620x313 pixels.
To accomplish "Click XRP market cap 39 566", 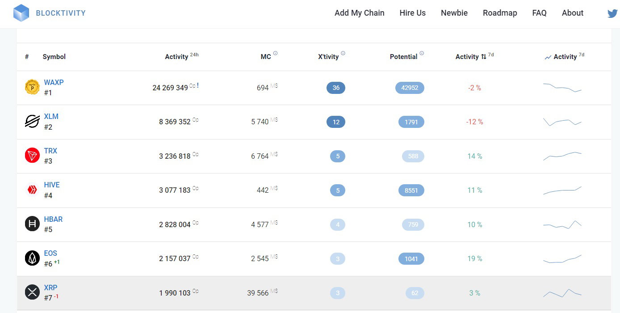I will pyautogui.click(x=258, y=293).
